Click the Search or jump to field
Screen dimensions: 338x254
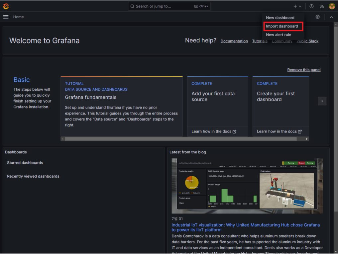[x=169, y=6]
